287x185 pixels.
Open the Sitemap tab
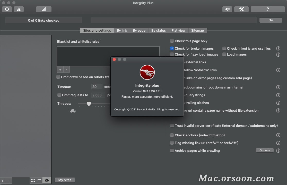(x=197, y=31)
